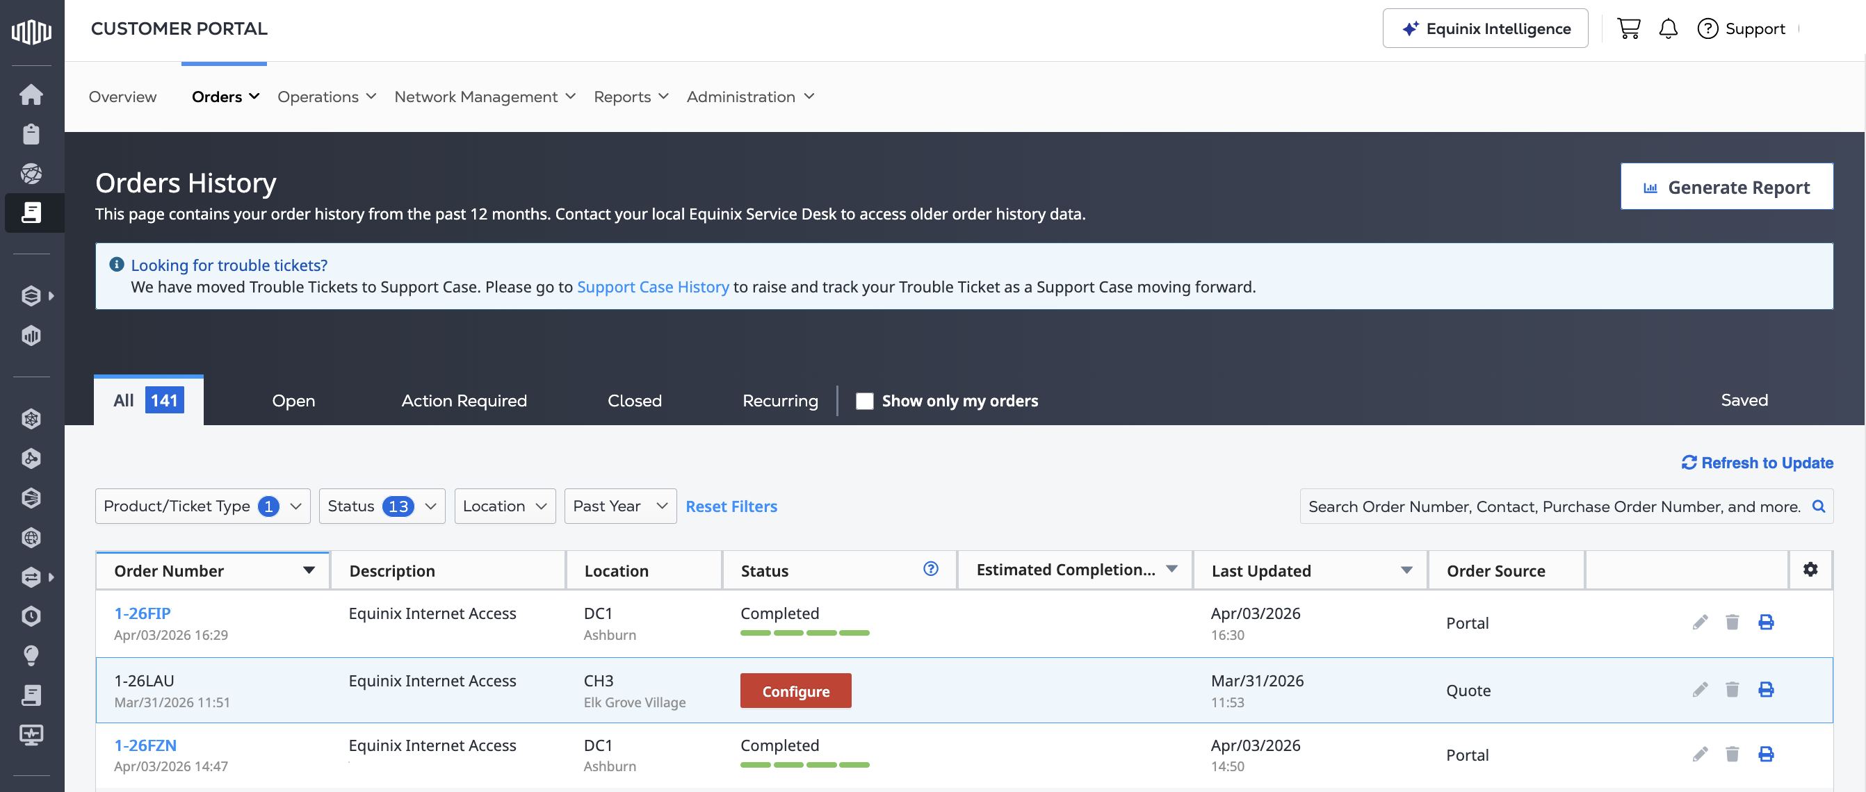Delete order 1-26LAU with trash icon

1731,689
